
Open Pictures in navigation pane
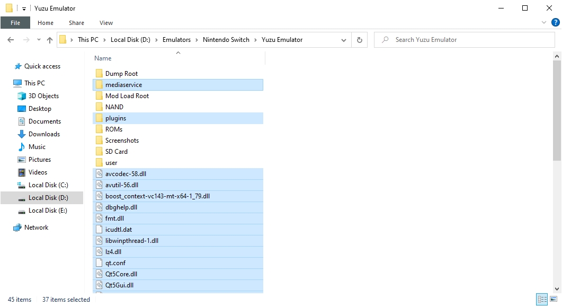click(39, 159)
